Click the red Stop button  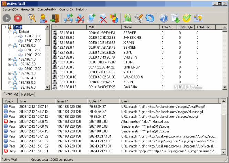tap(18, 18)
